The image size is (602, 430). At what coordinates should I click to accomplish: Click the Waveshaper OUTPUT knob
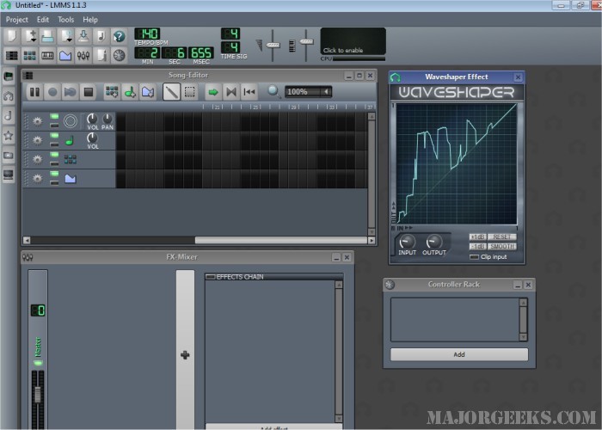433,242
